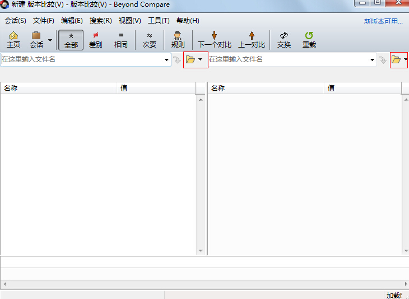The width and height of the screenshot is (409, 299).
Task: Open the 编辑(E) menu
Action: pyautogui.click(x=72, y=21)
